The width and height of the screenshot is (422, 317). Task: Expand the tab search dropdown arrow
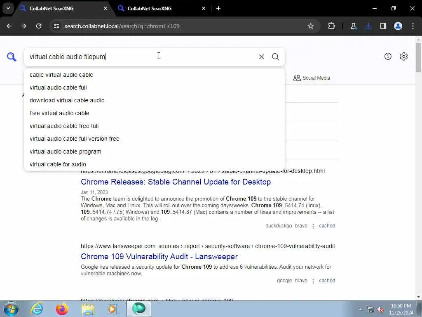coord(8,8)
